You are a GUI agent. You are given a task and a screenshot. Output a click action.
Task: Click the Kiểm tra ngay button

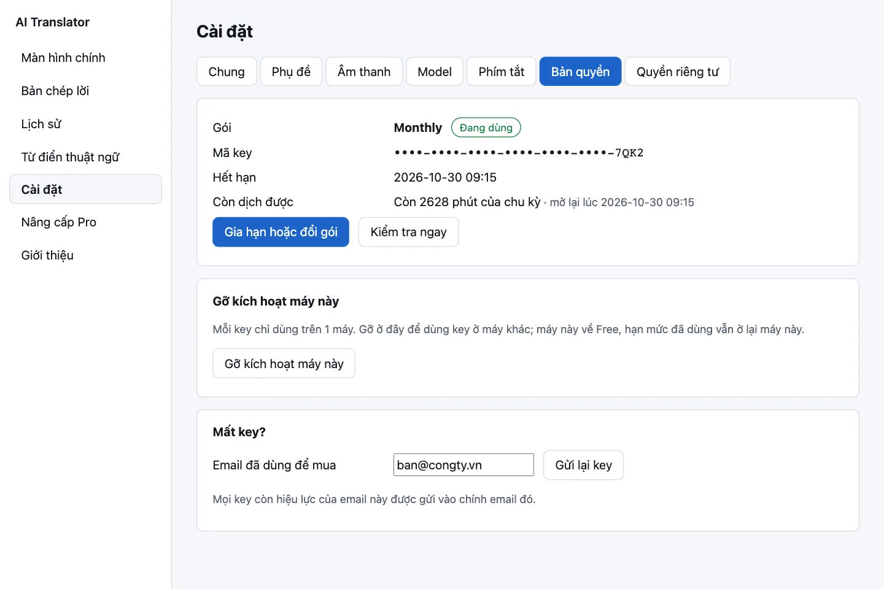pos(409,232)
